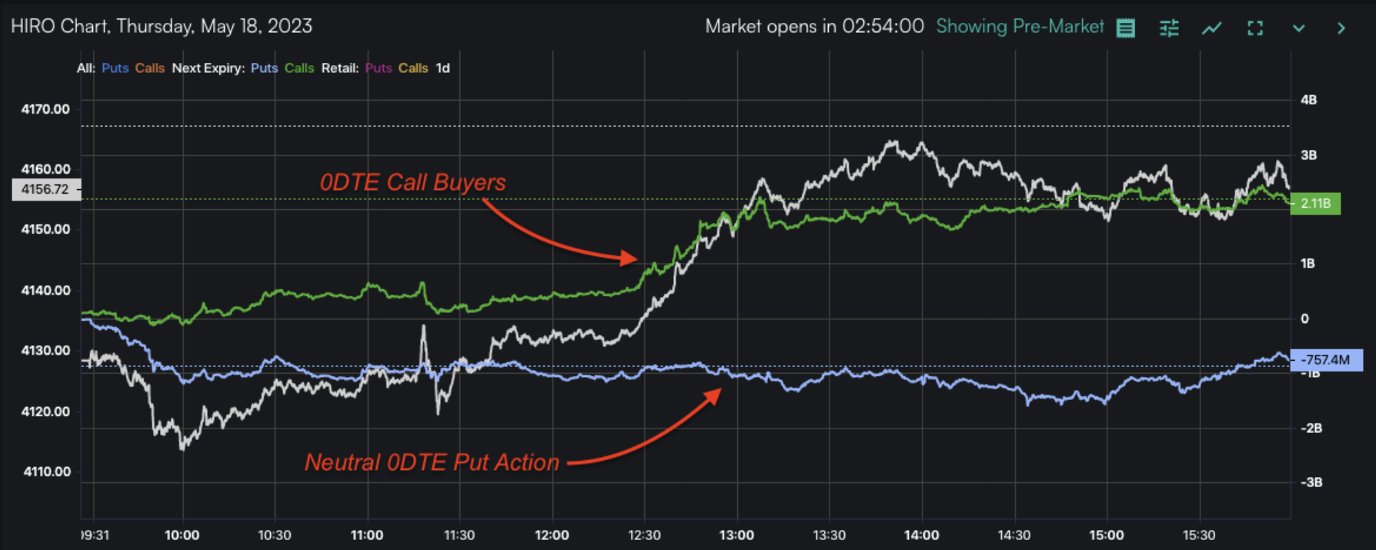Toggle Next Expiry Calls series
Image resolution: width=1376 pixels, height=550 pixels.
[299, 68]
